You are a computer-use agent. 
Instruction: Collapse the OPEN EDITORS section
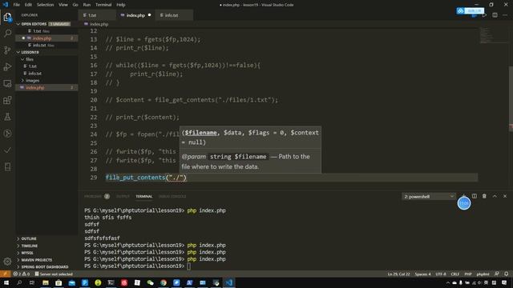coord(18,24)
